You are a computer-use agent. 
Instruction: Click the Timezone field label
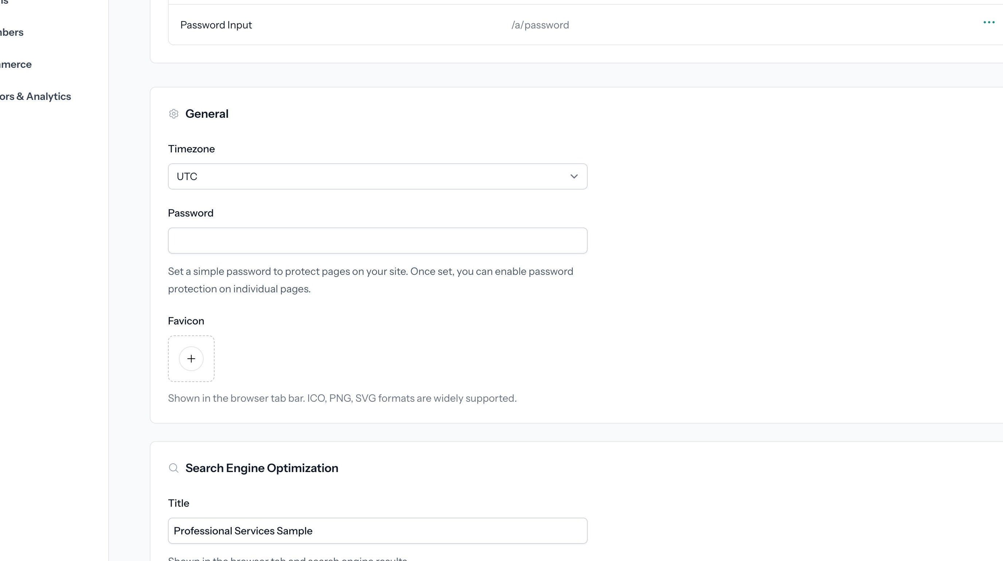[191, 149]
